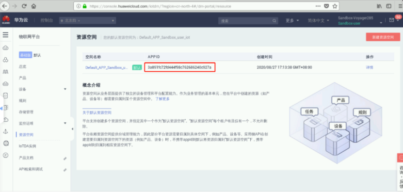Viewport: 403px width, 192px height.
Task: Click the browser forward arrow
Action: pos(15,6)
